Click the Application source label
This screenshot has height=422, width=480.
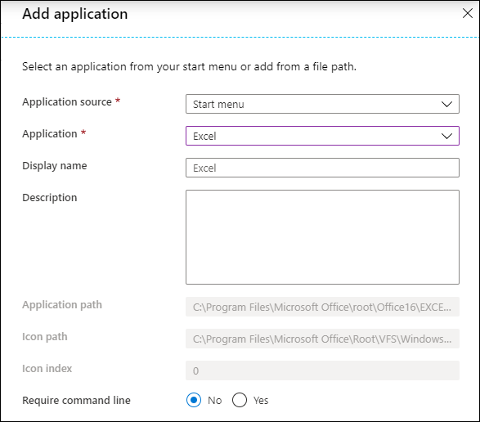67,101
